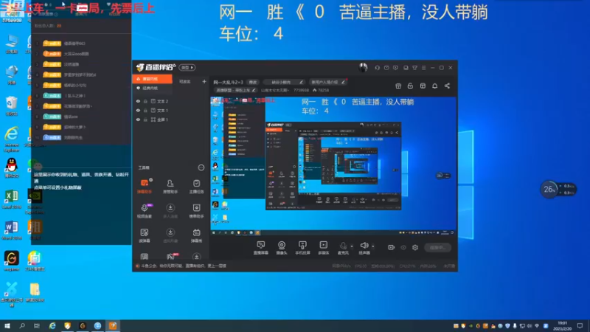Open the 主播任务 tool

pos(196,187)
